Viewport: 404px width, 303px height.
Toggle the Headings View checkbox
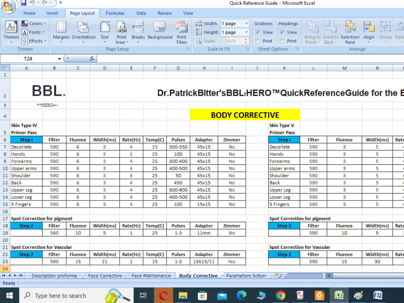[282, 32]
